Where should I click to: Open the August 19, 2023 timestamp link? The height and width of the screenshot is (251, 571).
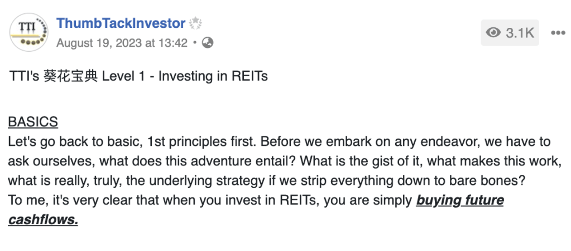click(122, 43)
